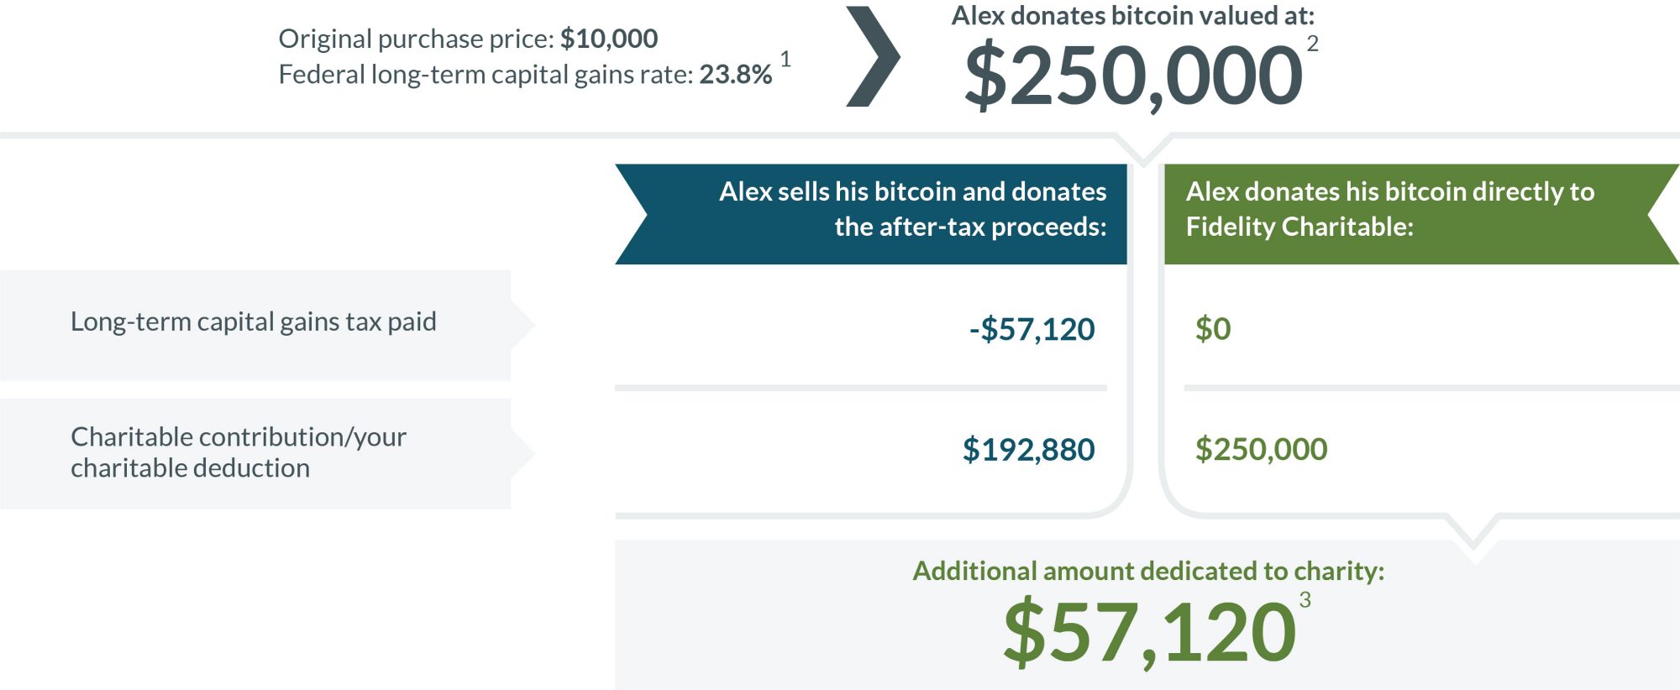Image resolution: width=1680 pixels, height=690 pixels.
Task: Click the arrow pointer beside capital gains row
Action: (x=522, y=325)
